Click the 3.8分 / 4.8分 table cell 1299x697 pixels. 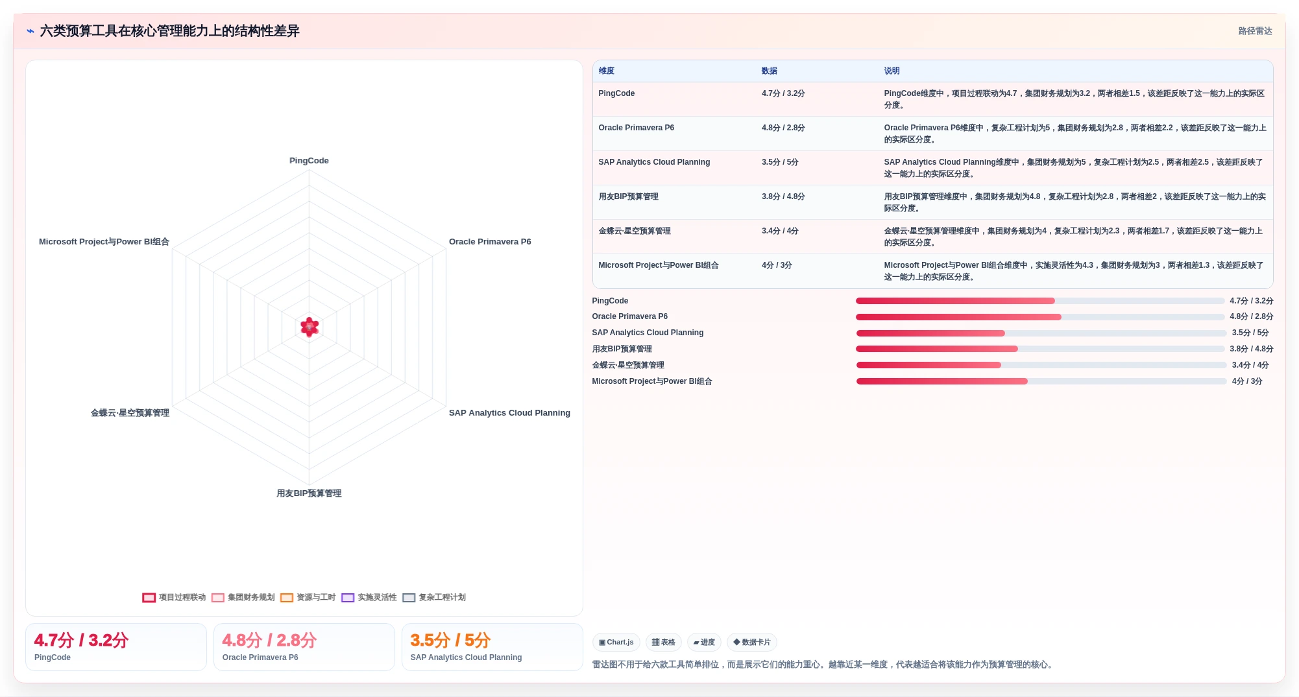pyautogui.click(x=783, y=196)
